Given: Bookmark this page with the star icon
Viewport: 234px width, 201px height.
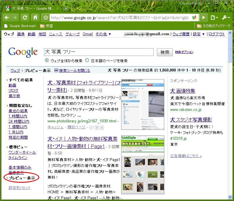Looking at the screenshot, I should click(x=46, y=18).
